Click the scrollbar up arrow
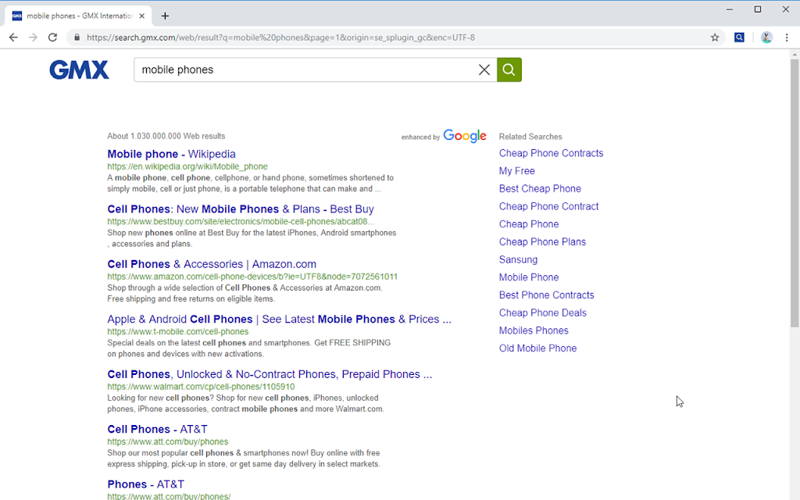The height and width of the screenshot is (500, 800). [795, 54]
